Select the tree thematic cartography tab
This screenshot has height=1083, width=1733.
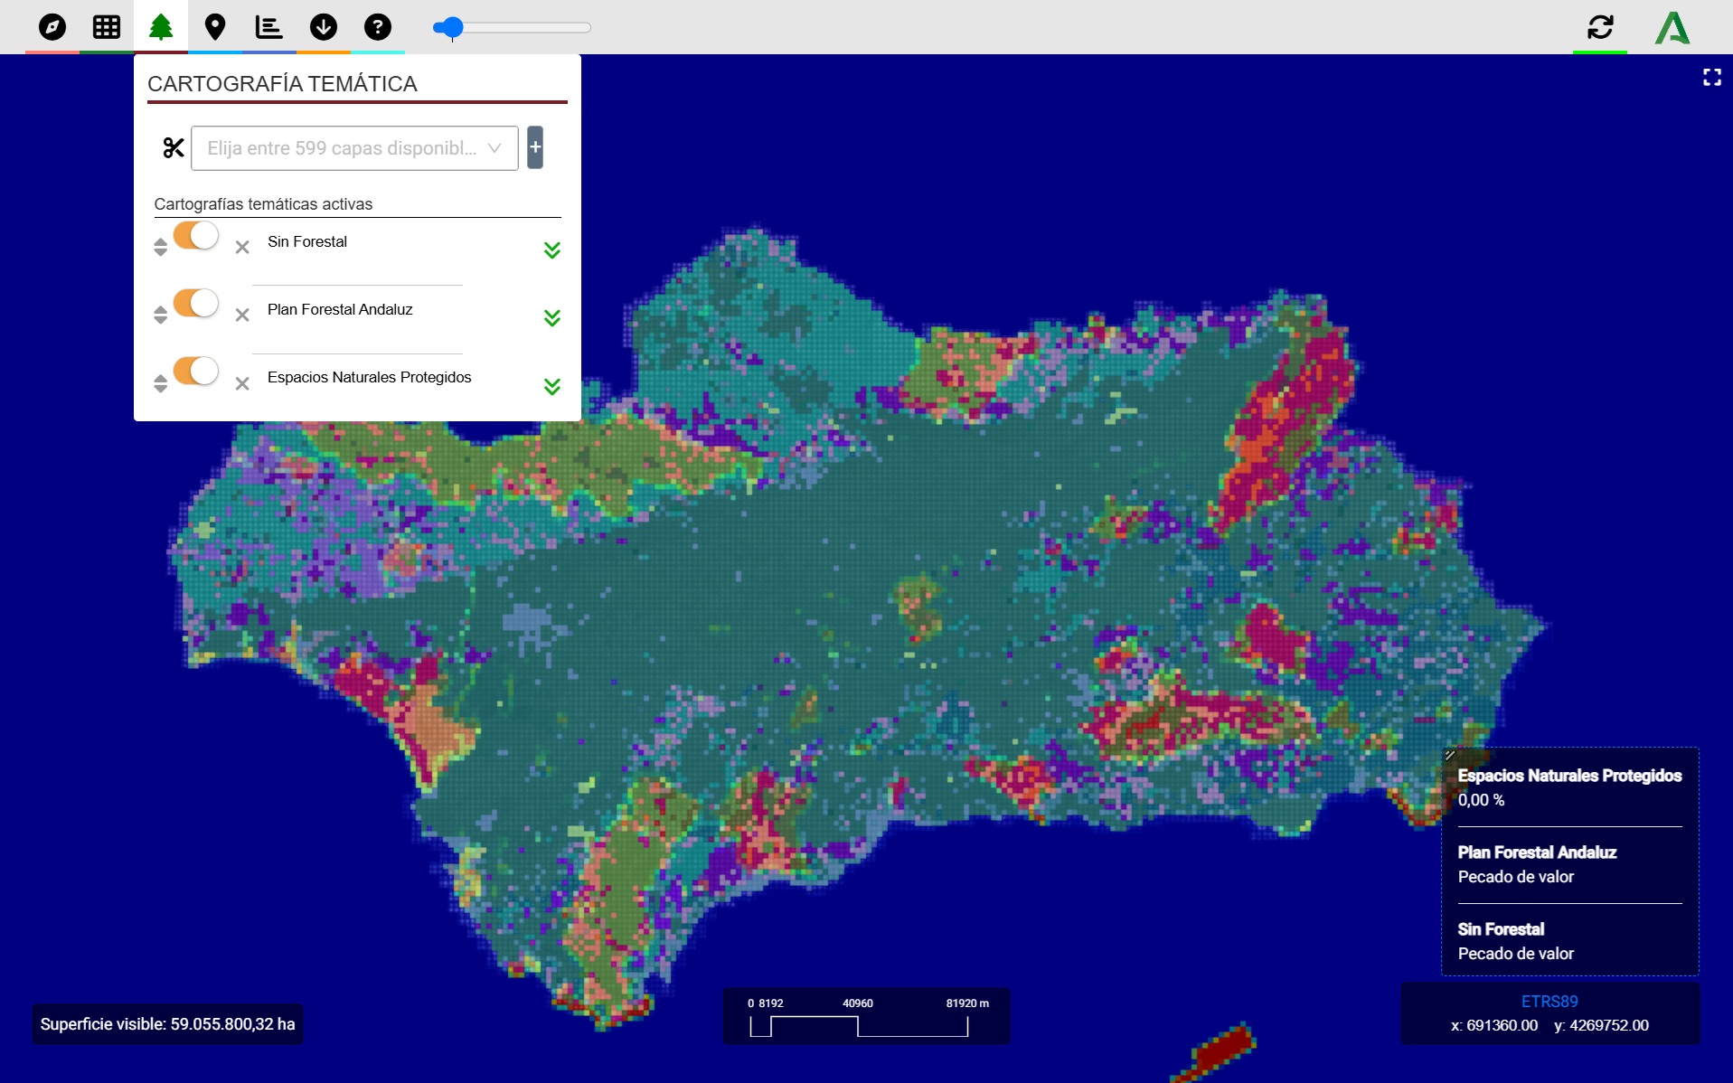tap(161, 27)
